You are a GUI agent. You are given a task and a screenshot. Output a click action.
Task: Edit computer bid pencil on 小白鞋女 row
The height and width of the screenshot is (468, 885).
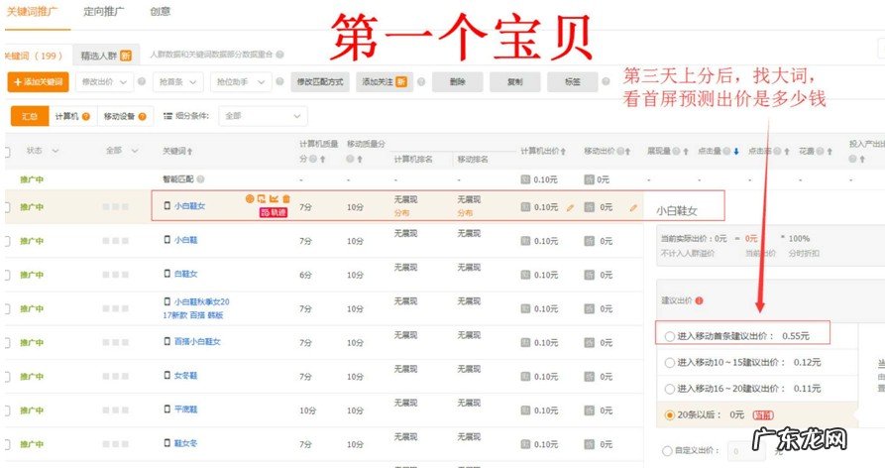pyautogui.click(x=570, y=208)
